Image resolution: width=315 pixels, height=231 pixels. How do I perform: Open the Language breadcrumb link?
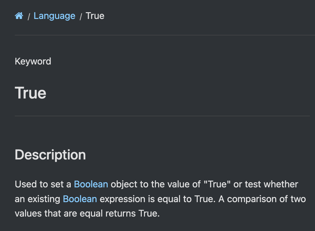click(x=54, y=16)
